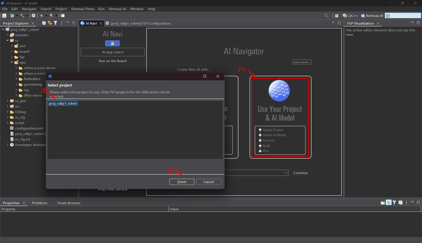Click Finish in Select project dialog

pos(182,182)
